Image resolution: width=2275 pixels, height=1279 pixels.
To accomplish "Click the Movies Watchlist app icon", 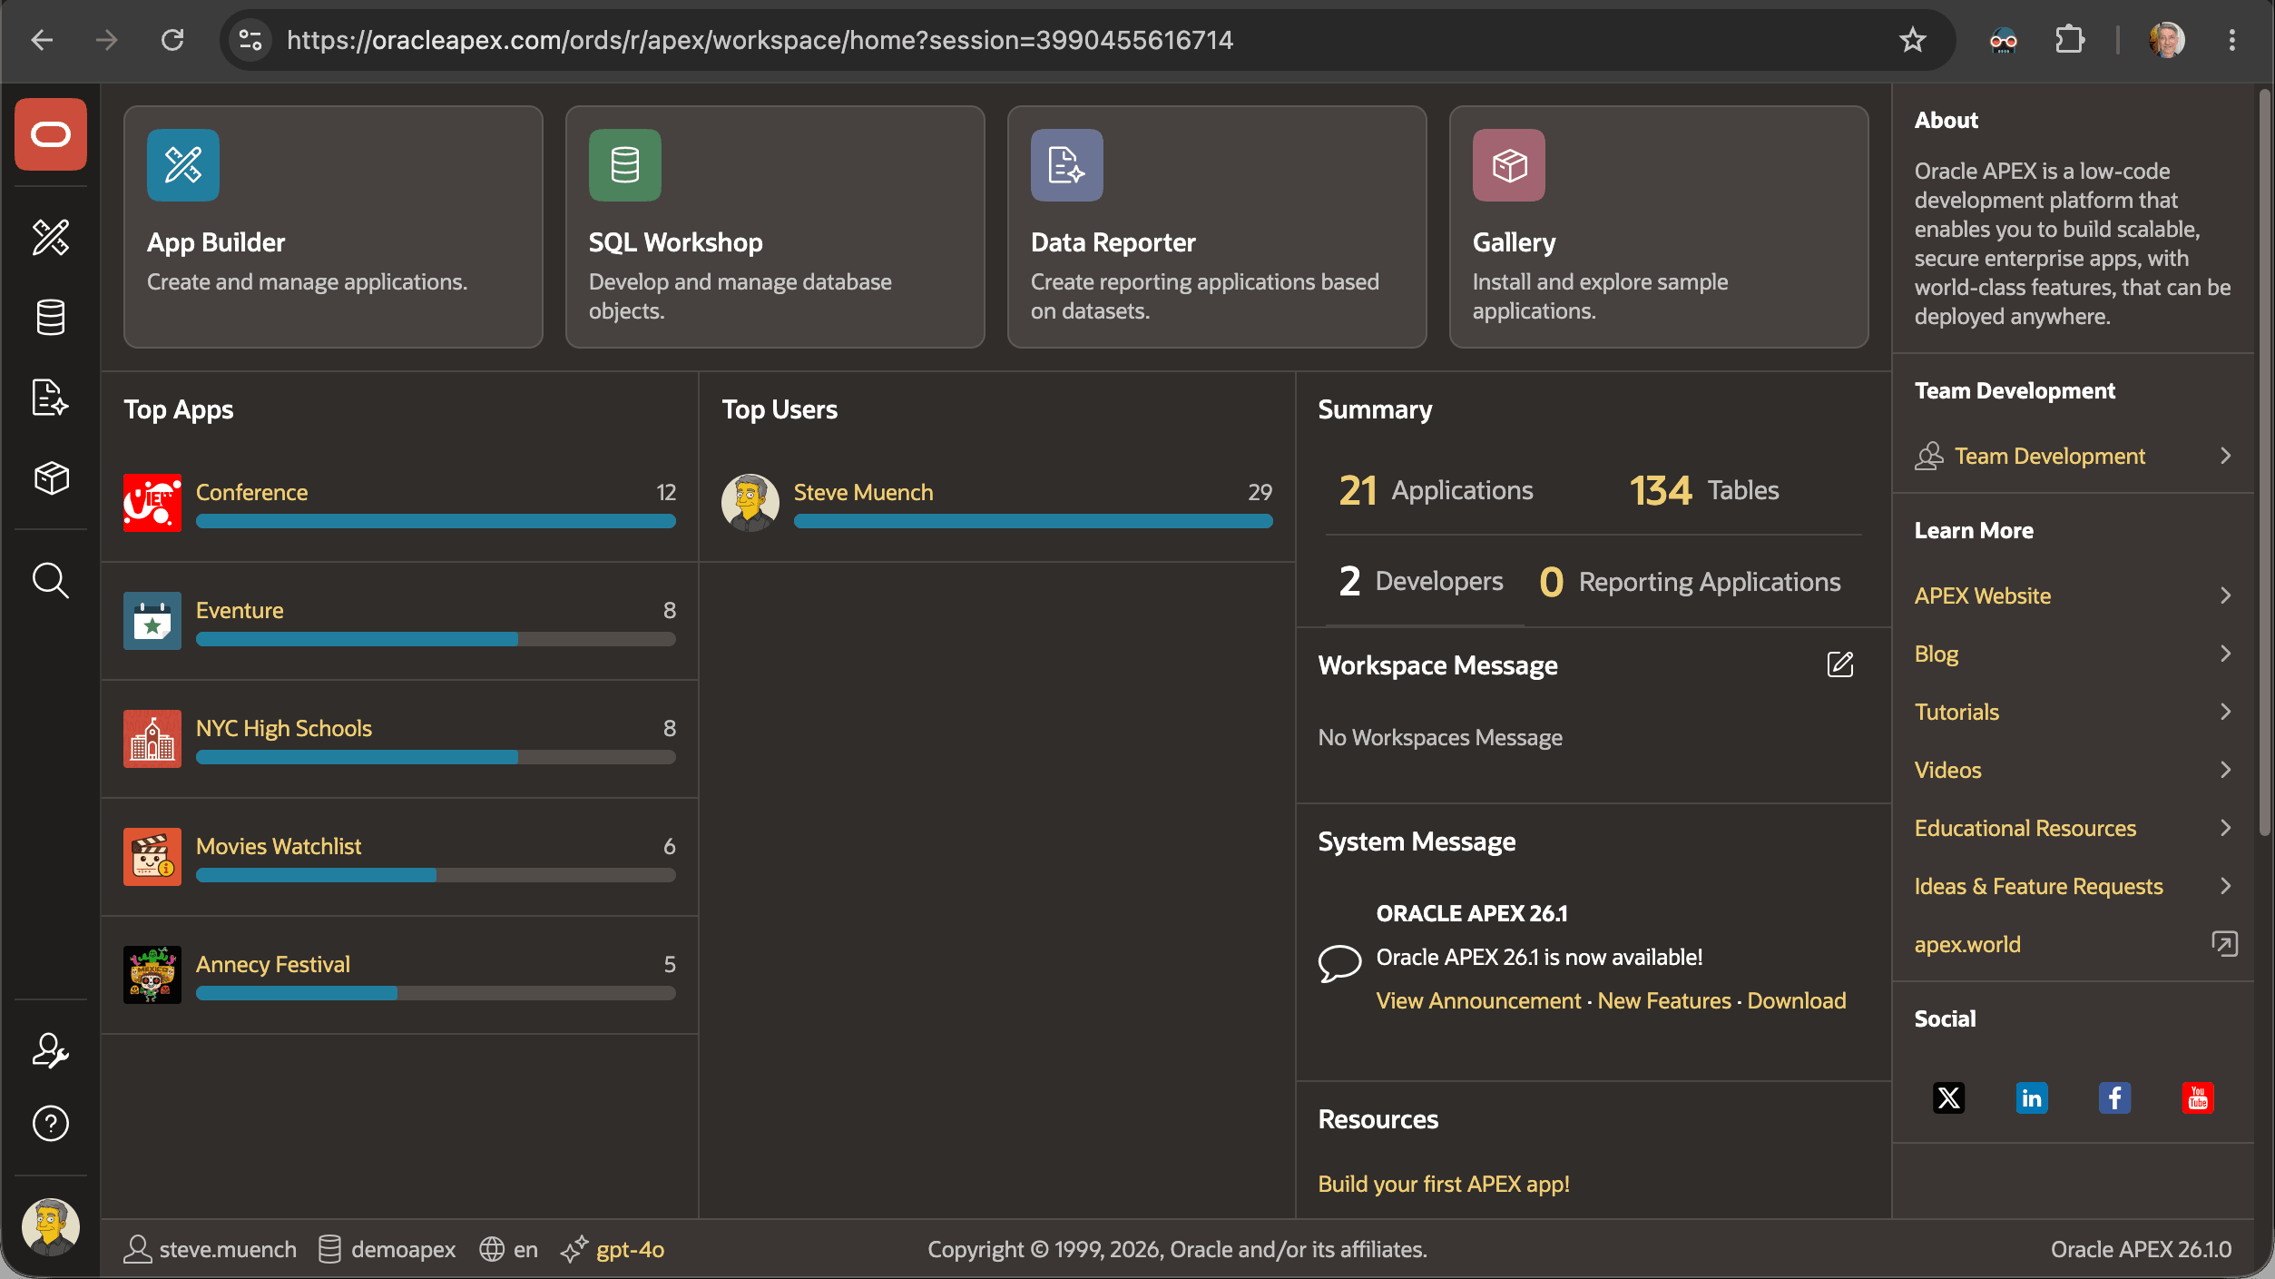I will tap(152, 857).
